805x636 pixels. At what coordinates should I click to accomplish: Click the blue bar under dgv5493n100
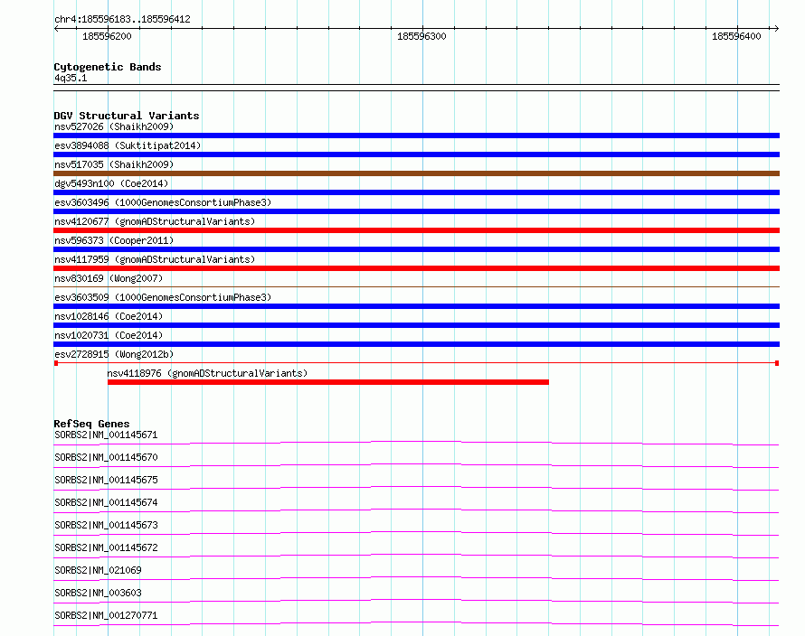(x=416, y=192)
